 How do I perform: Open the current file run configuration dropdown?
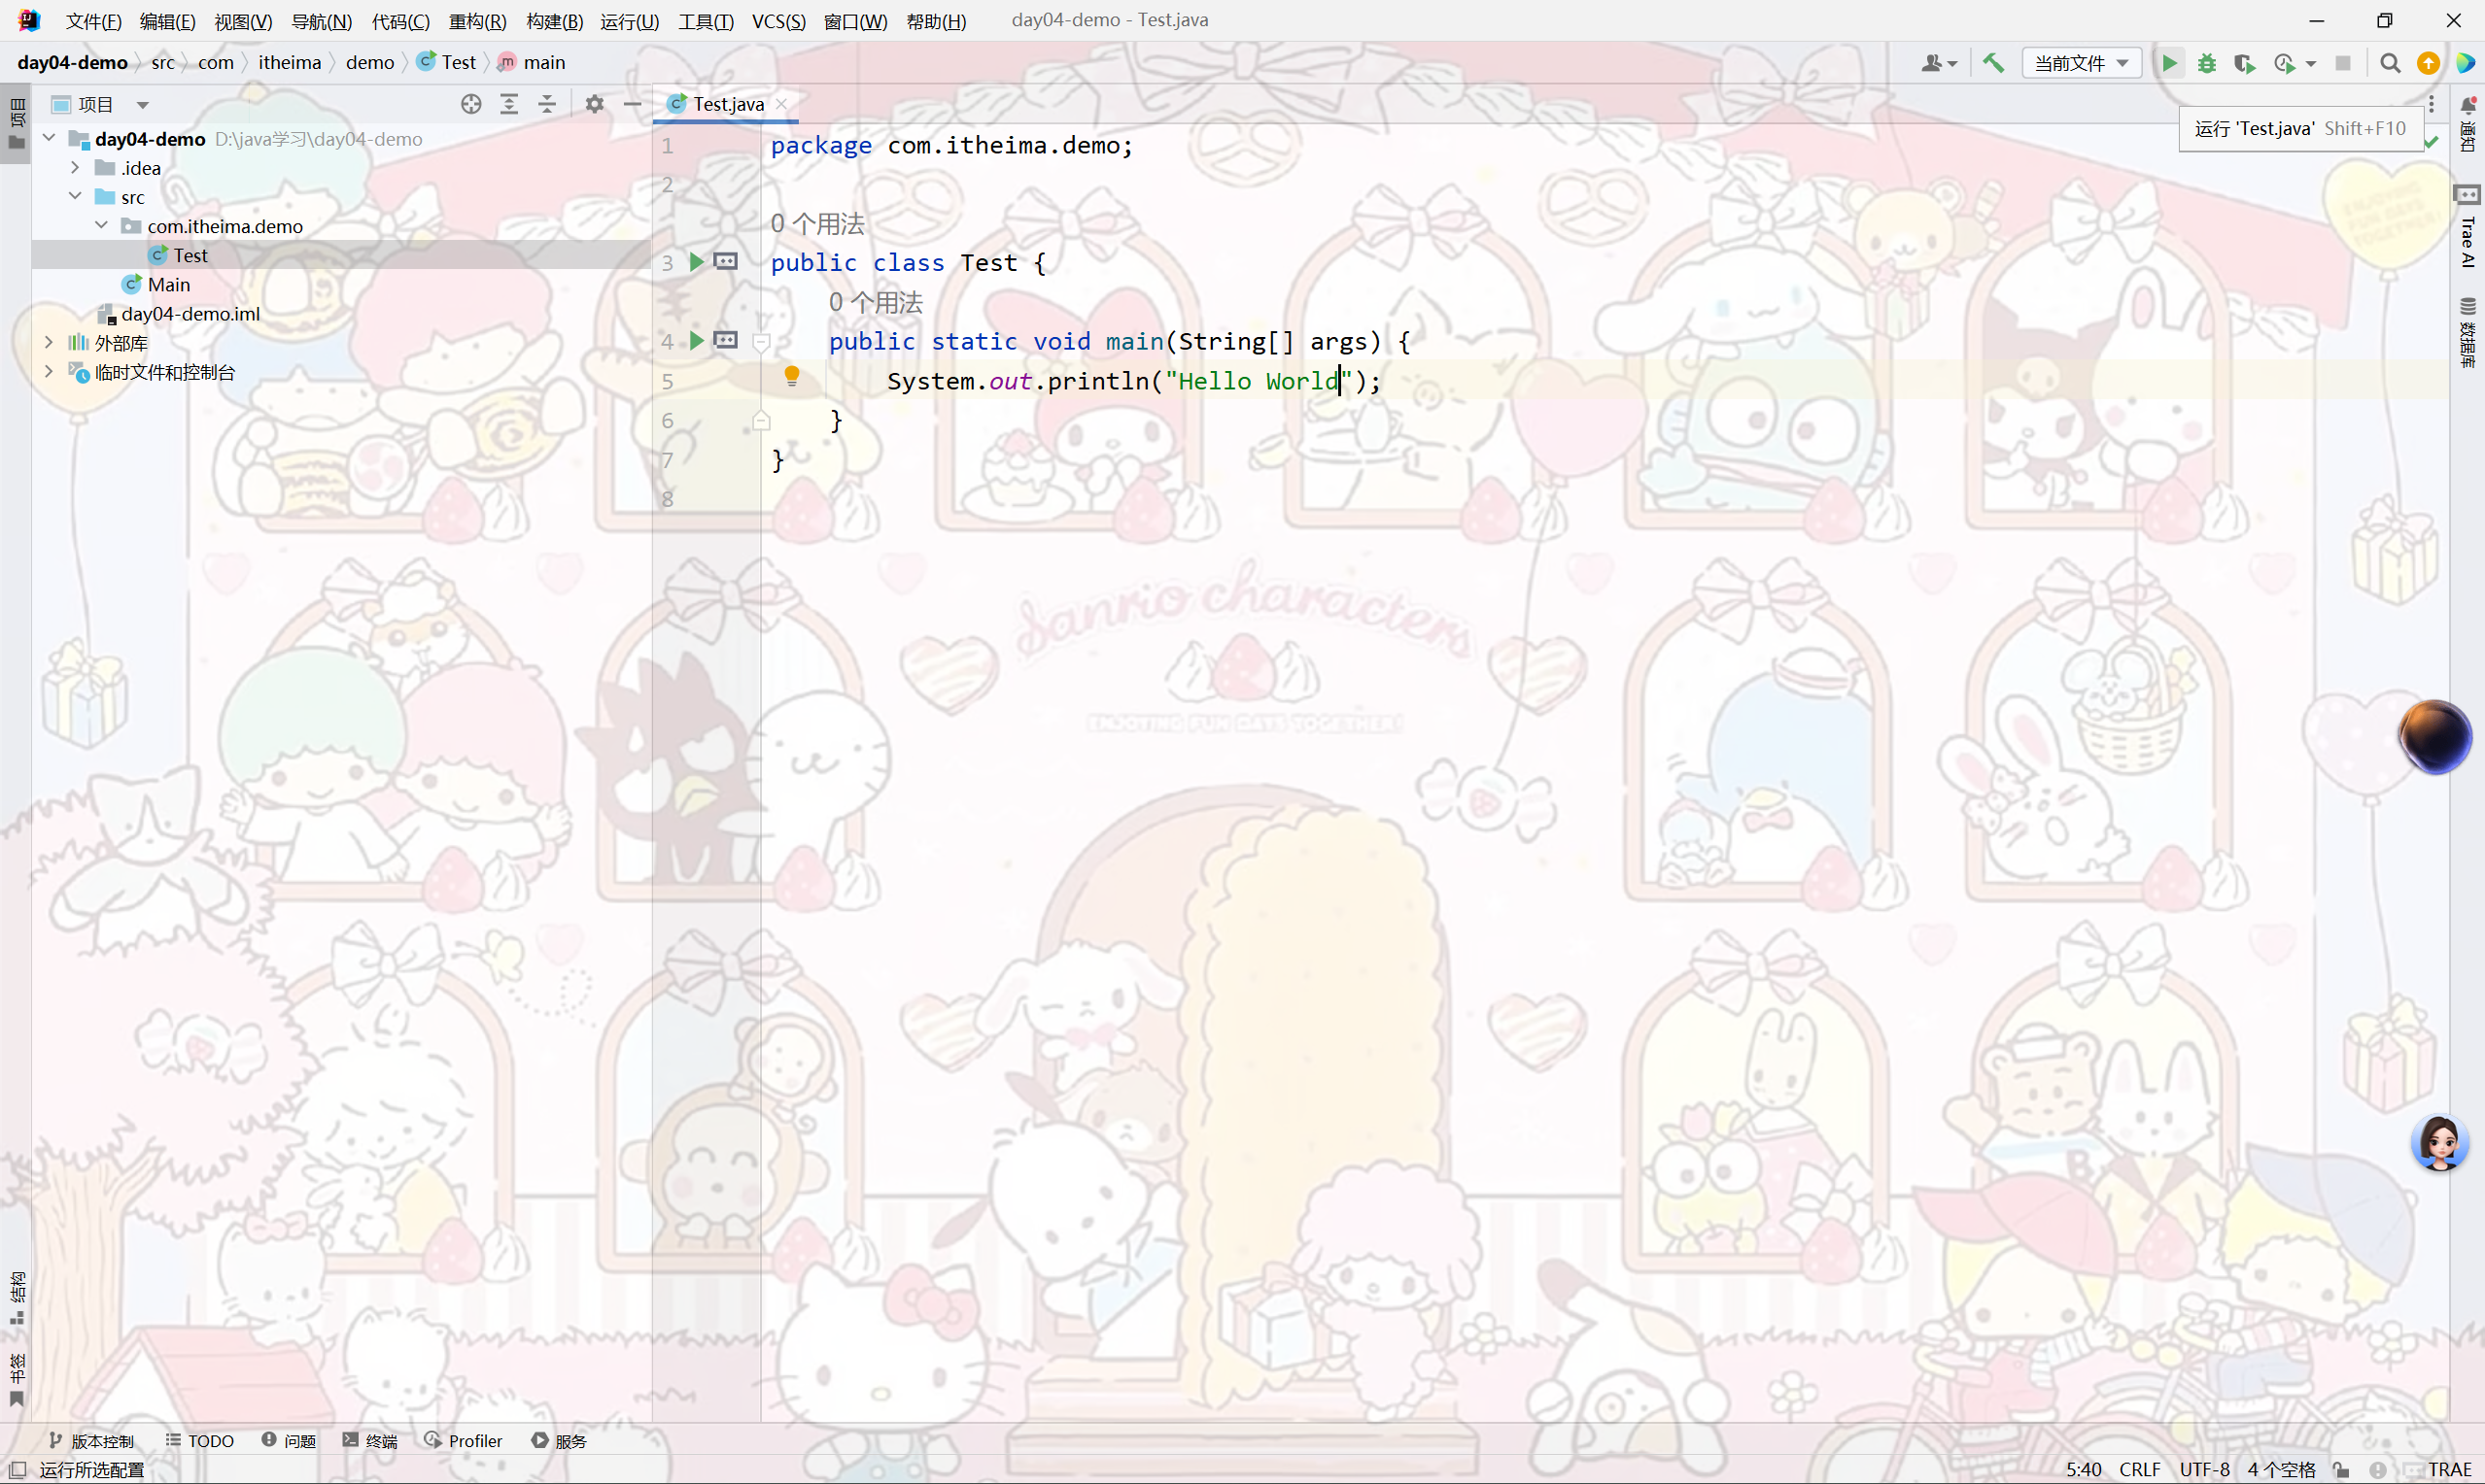click(2081, 63)
